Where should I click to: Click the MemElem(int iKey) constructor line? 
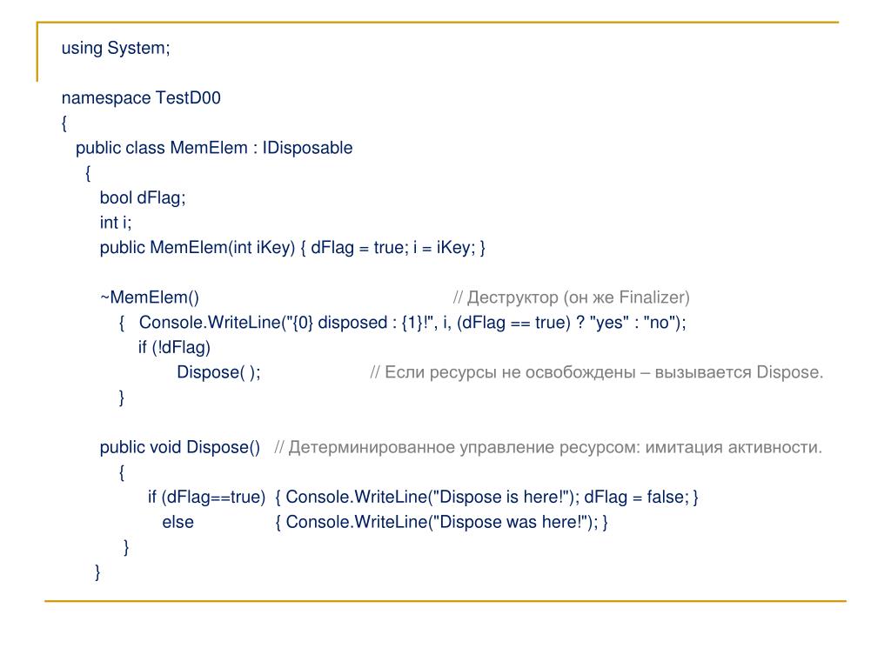point(292,248)
